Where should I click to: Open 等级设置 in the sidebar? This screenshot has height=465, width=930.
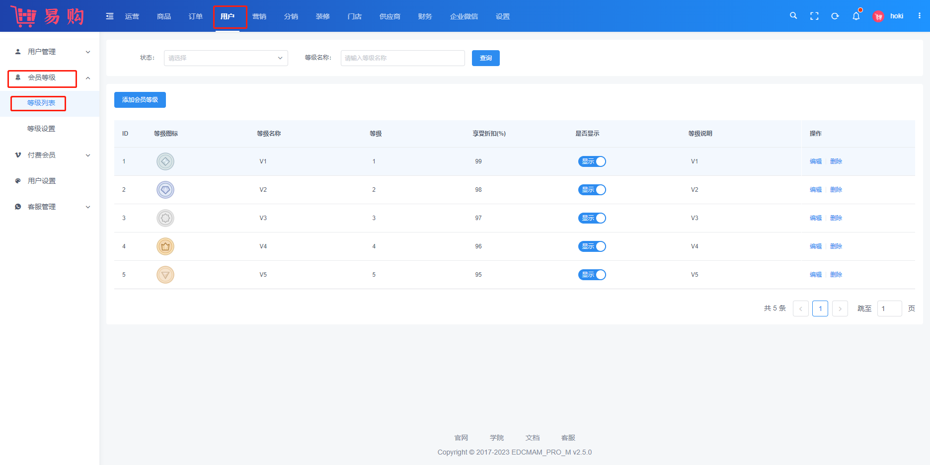41,129
